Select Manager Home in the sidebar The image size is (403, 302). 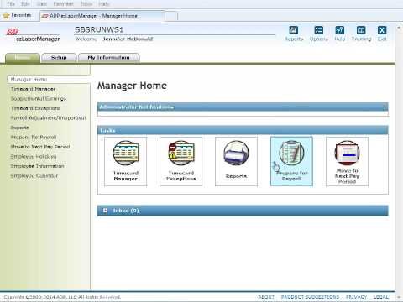pyautogui.click(x=48, y=80)
